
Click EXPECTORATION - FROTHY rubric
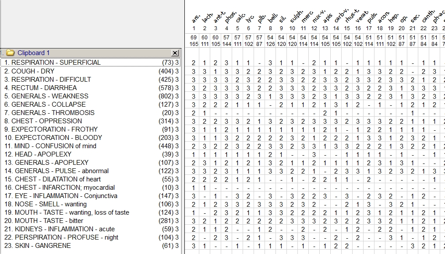(91, 129)
